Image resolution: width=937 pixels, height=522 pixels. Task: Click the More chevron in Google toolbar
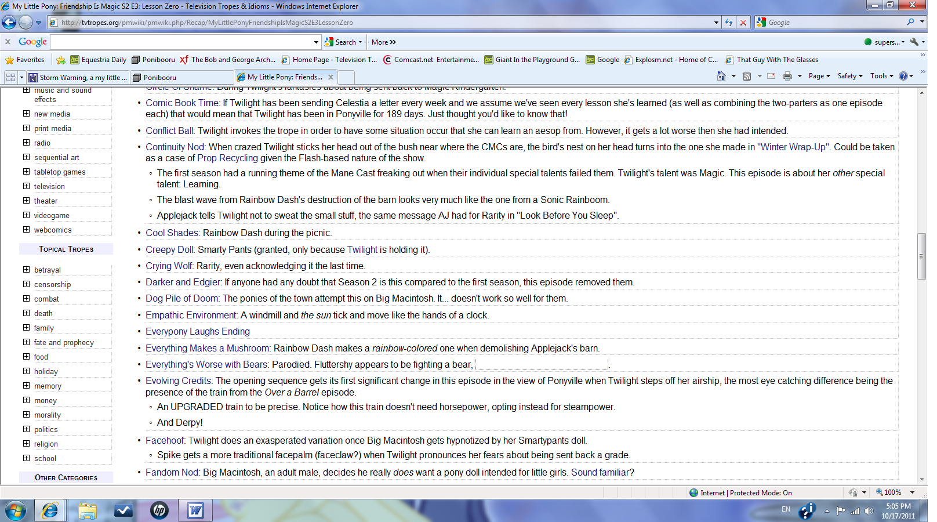pos(384,42)
